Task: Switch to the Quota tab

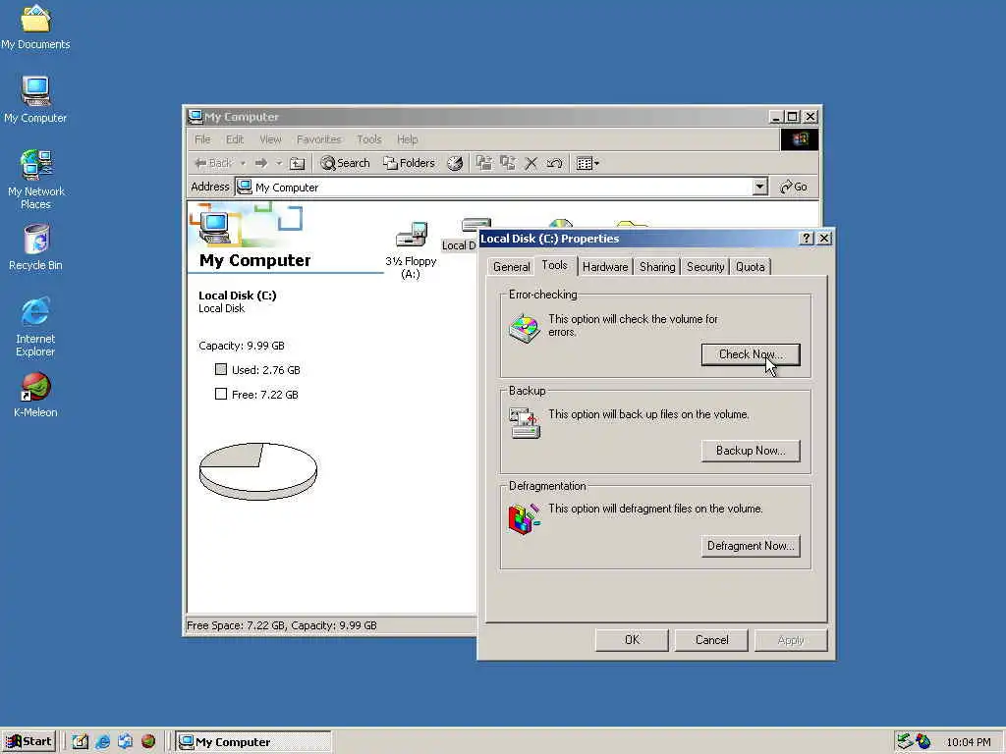Action: tap(750, 267)
